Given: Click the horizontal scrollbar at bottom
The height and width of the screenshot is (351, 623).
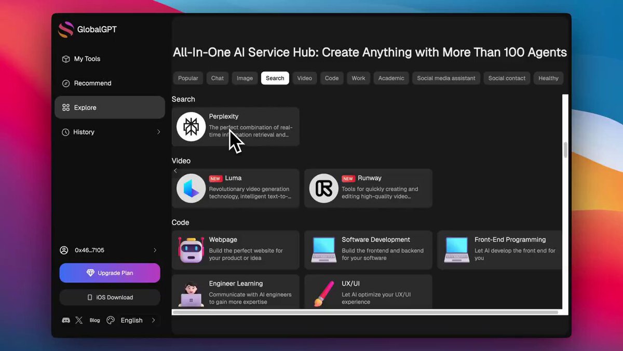Looking at the screenshot, I should tap(365, 312).
